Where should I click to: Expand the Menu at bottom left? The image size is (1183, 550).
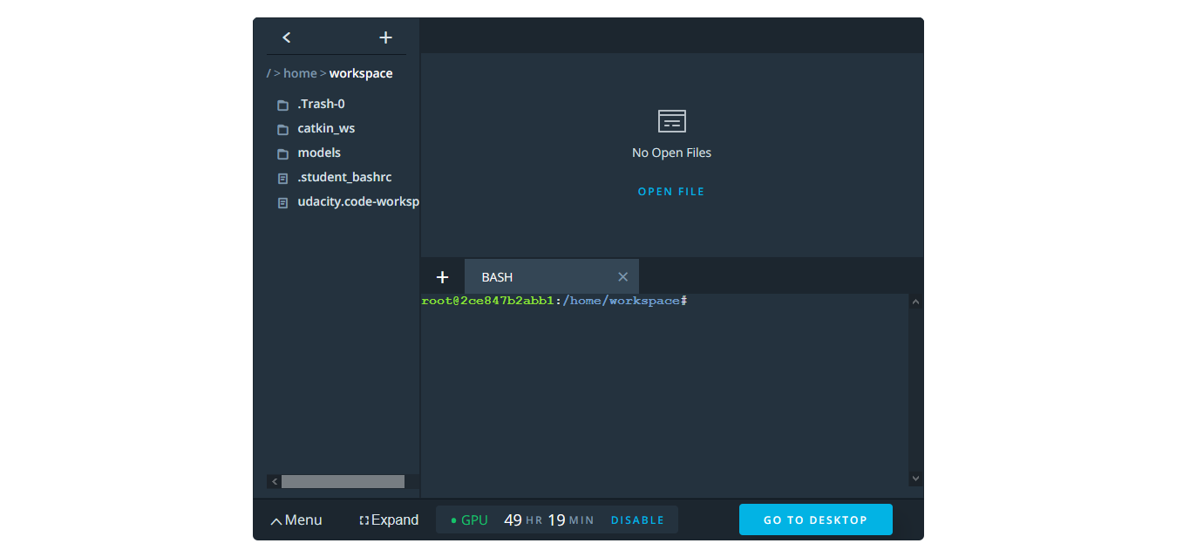[296, 519]
